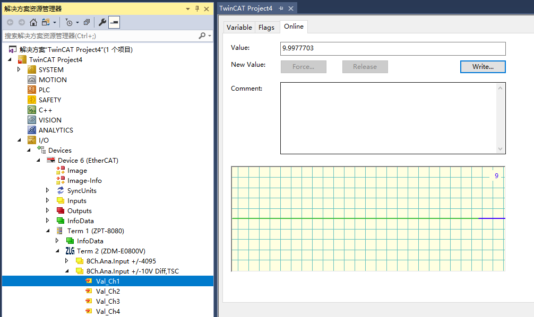The width and height of the screenshot is (534, 317).
Task: Open Properties via the wrench icon
Action: (x=103, y=22)
